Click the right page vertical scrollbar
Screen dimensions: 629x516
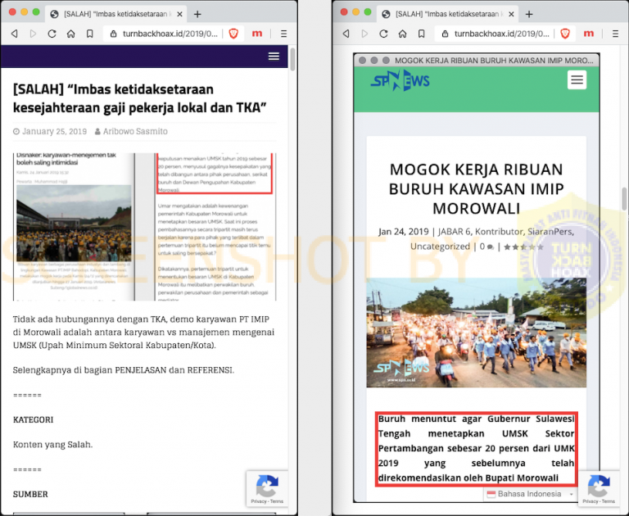point(624,198)
